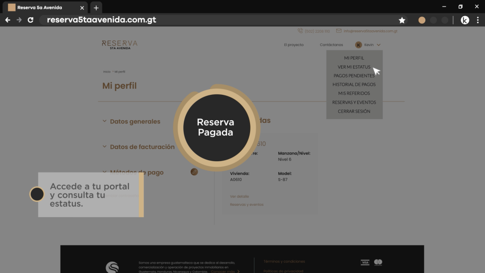Open Políticas de privacidad footer link
The image size is (485, 273).
(283, 271)
